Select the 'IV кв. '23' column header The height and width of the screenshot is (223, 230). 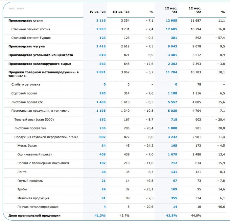tap(98, 12)
